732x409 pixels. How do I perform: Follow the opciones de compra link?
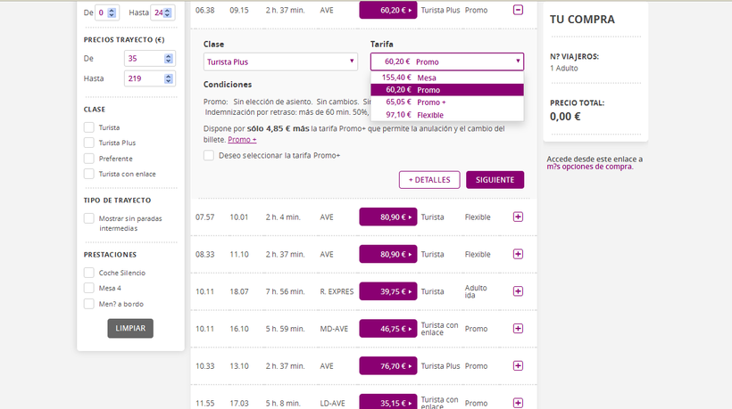(595, 167)
